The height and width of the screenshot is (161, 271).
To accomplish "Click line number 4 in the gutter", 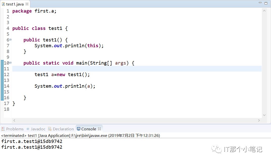I will point(8,28).
